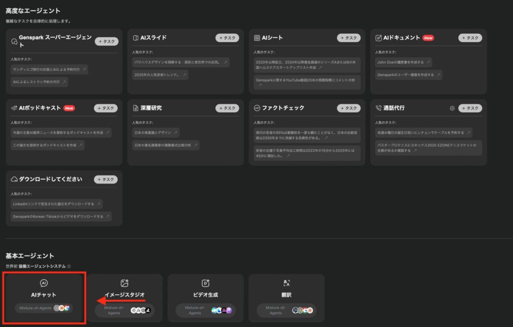Open 通話代行 settings gear
Image resolution: width=513 pixels, height=327 pixels.
[452, 108]
